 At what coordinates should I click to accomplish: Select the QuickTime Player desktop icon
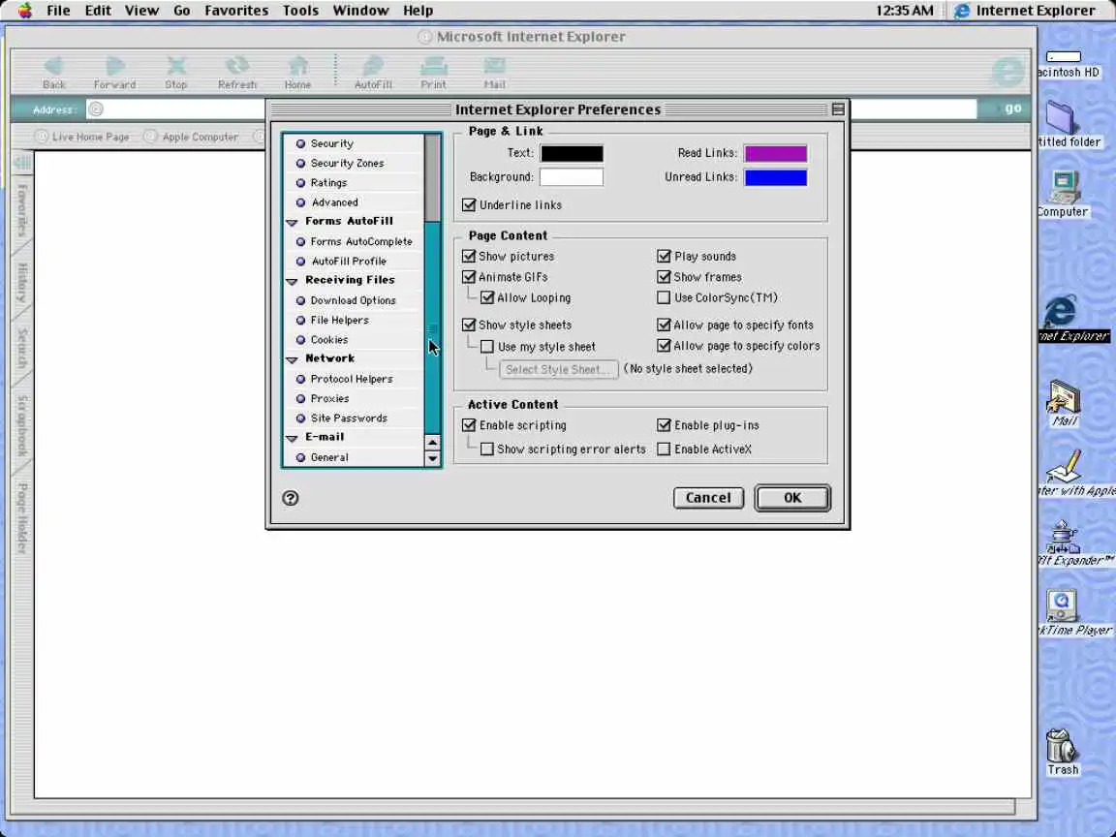(x=1062, y=606)
